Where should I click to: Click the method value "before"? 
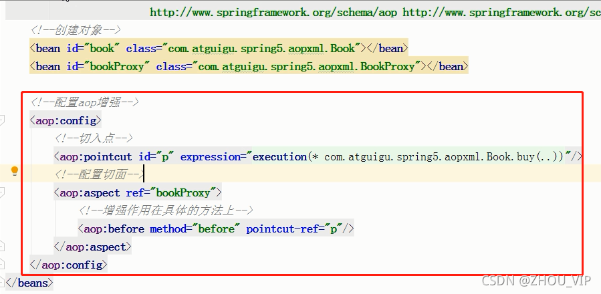pos(217,229)
